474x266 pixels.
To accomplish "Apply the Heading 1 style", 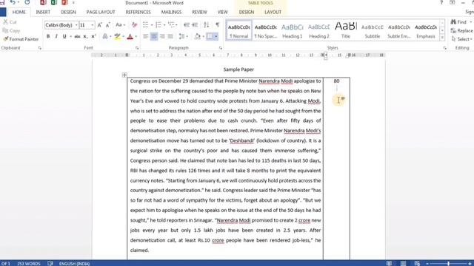I will coord(292,30).
